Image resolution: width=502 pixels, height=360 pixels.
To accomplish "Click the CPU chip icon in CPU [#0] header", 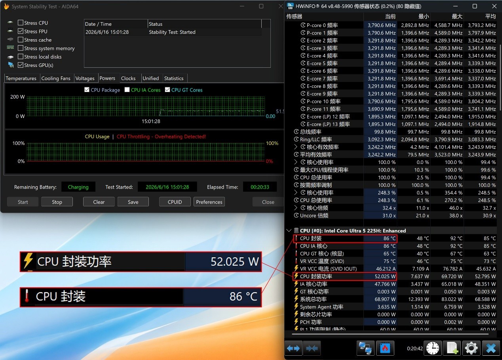I will [x=296, y=230].
